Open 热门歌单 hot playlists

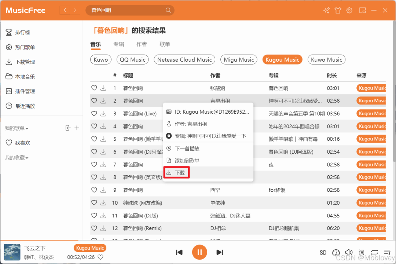pyautogui.click(x=21, y=47)
